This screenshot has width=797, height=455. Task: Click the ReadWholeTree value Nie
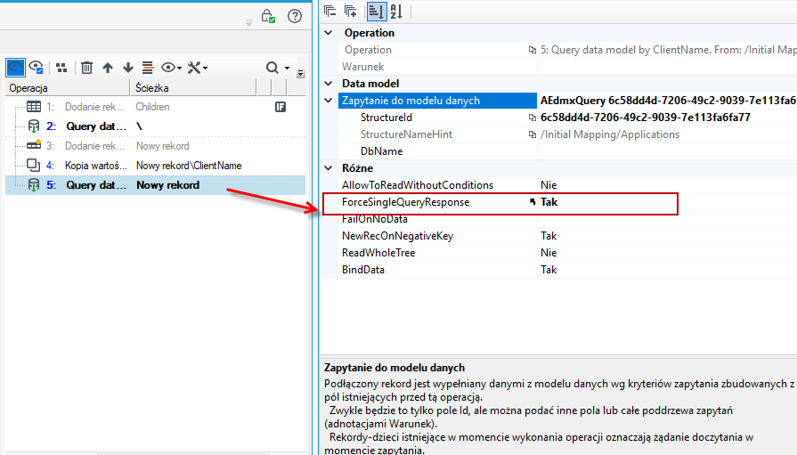tap(549, 253)
